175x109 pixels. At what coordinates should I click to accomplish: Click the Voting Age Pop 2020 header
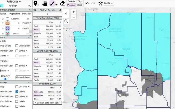click(x=48, y=51)
